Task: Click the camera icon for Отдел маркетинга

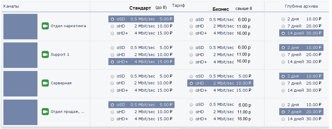Action: (x=45, y=26)
